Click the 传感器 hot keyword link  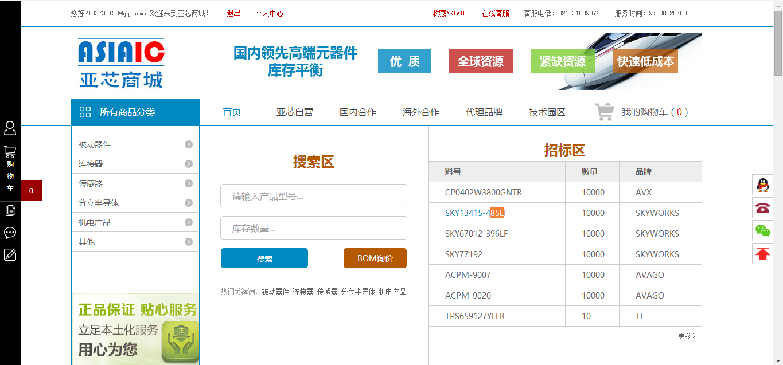coord(328,292)
